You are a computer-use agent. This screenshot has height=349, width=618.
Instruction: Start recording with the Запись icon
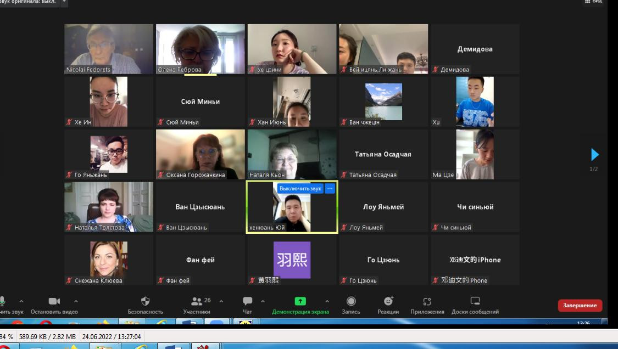coord(351,301)
